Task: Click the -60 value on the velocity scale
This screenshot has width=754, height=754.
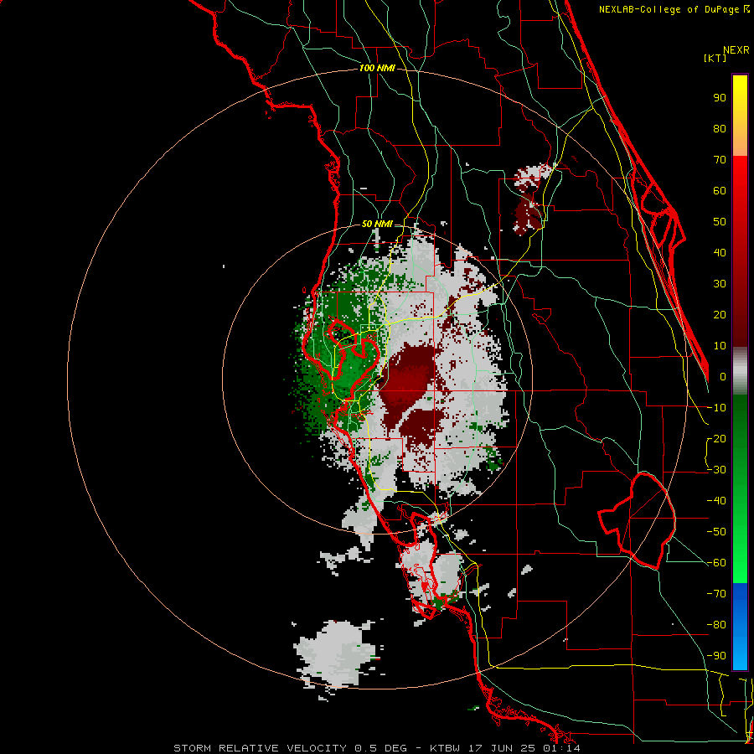Action: pyautogui.click(x=716, y=563)
